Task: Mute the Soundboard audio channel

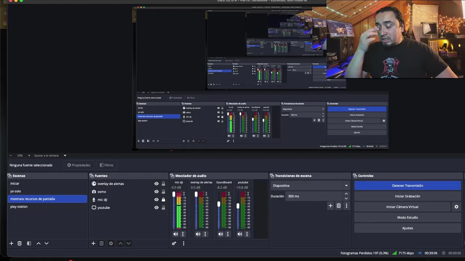Action: pyautogui.click(x=221, y=234)
